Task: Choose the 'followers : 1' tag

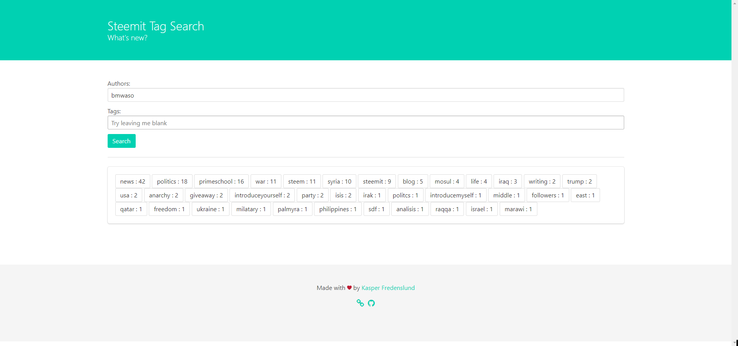Action: tap(548, 195)
